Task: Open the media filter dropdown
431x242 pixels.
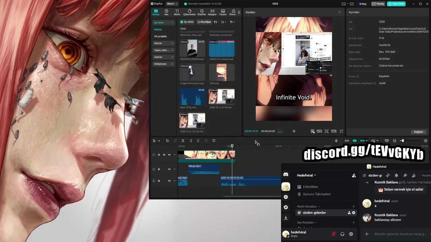Action: click(232, 22)
